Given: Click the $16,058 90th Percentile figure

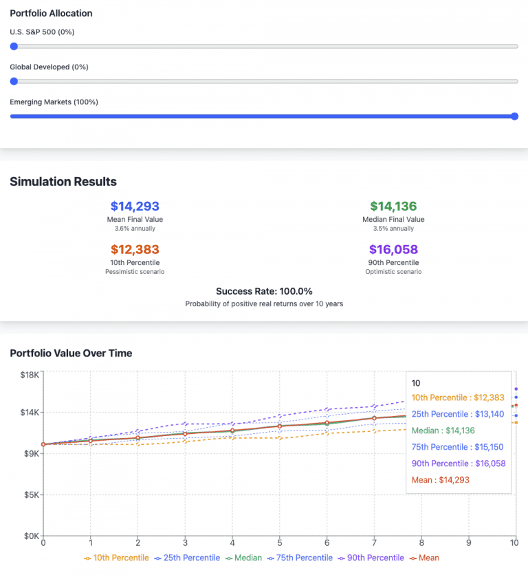Looking at the screenshot, I should [x=393, y=249].
